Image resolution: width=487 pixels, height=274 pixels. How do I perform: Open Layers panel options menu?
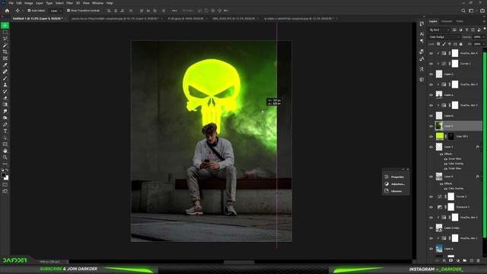(x=484, y=21)
